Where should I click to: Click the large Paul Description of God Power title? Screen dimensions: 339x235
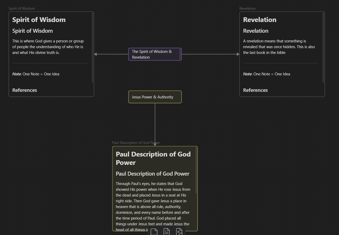[153, 158]
